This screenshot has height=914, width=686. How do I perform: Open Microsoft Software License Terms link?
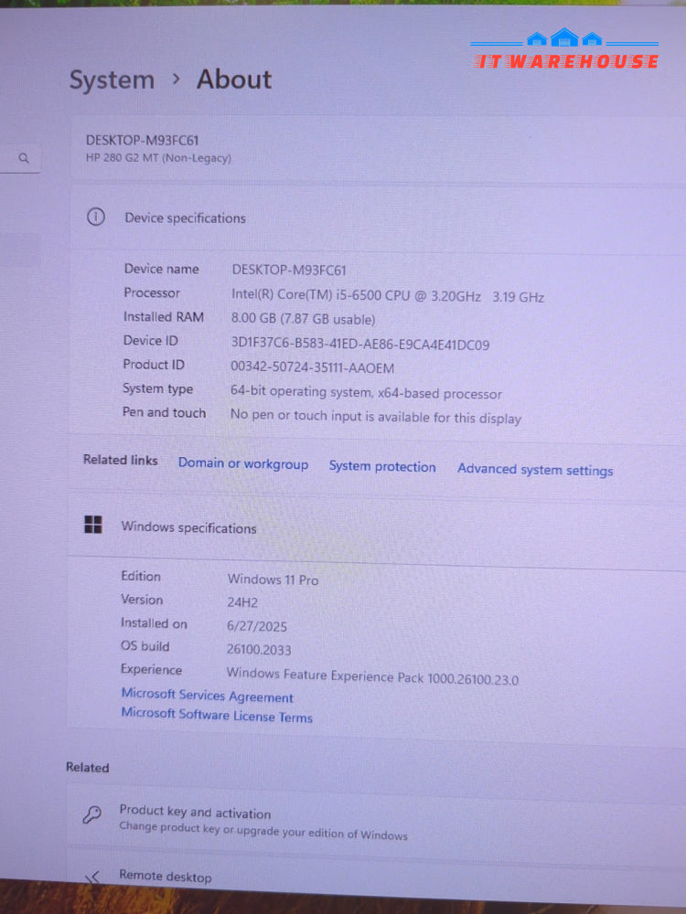217,716
